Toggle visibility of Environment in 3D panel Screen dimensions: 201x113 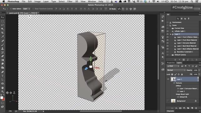click(167, 22)
